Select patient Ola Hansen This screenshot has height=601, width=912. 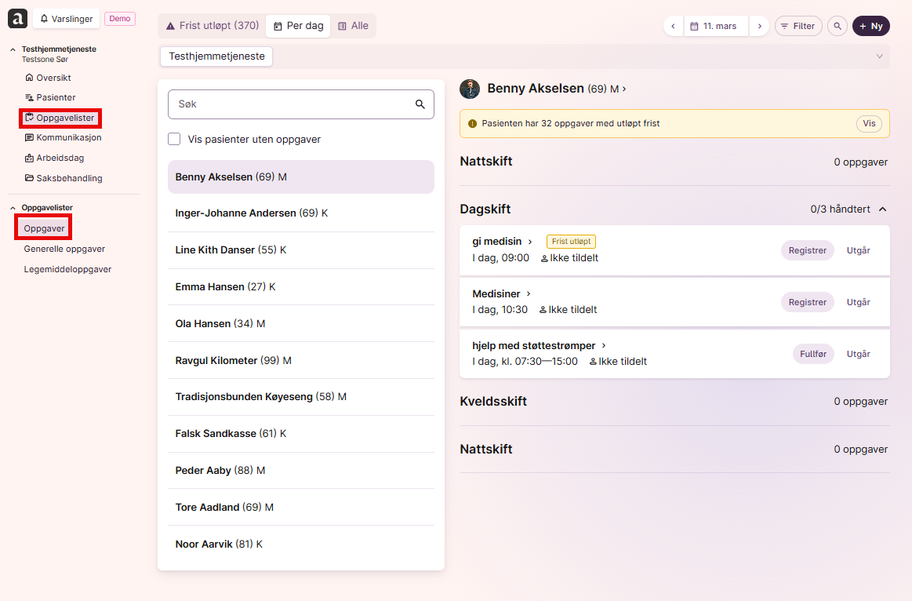tap(300, 323)
